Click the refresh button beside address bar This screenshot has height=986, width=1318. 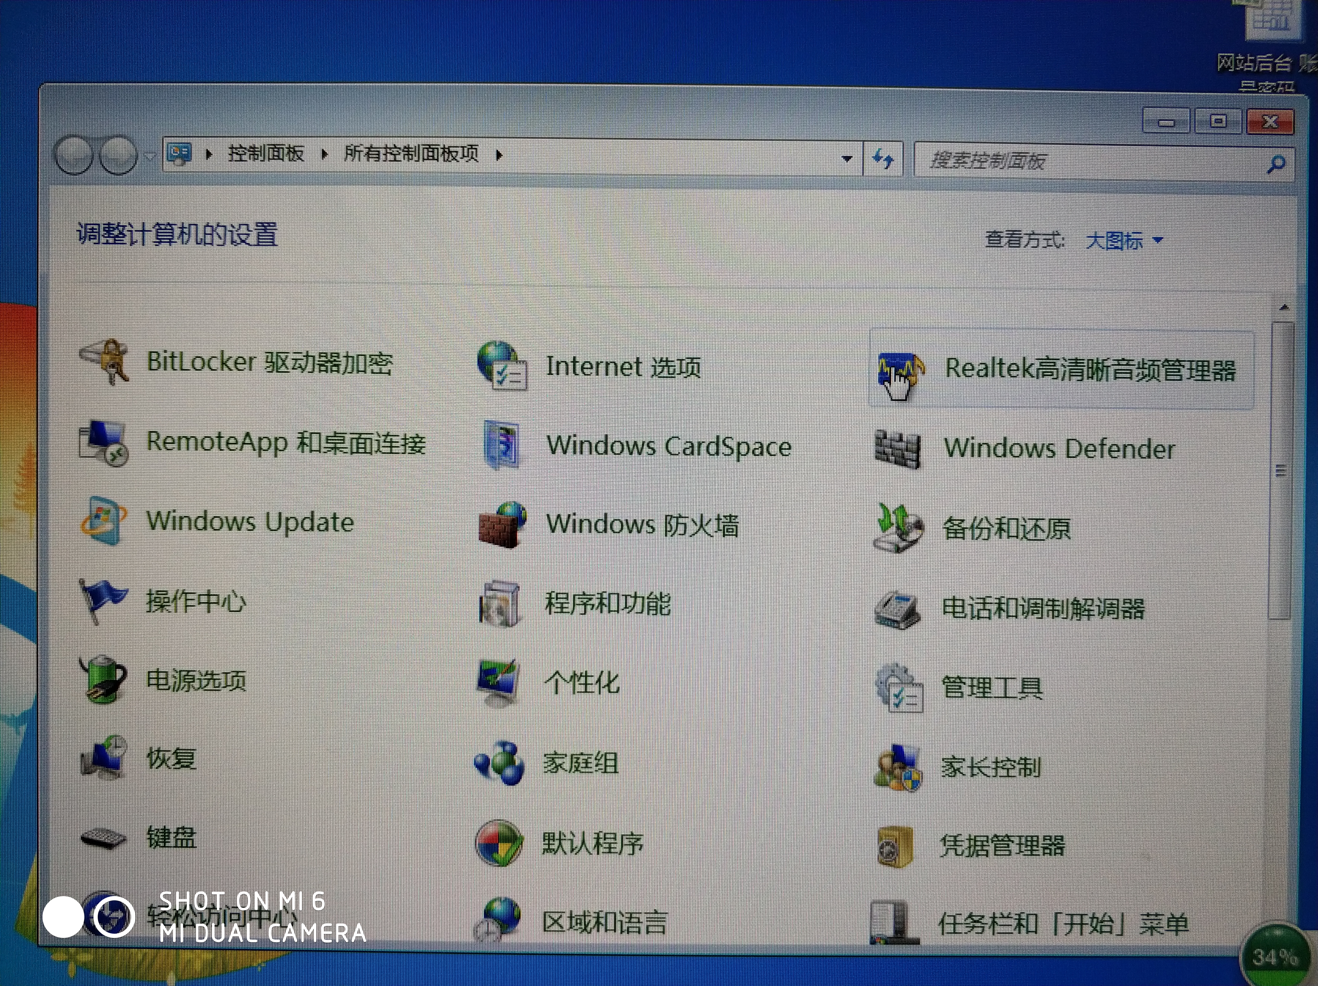(x=883, y=159)
